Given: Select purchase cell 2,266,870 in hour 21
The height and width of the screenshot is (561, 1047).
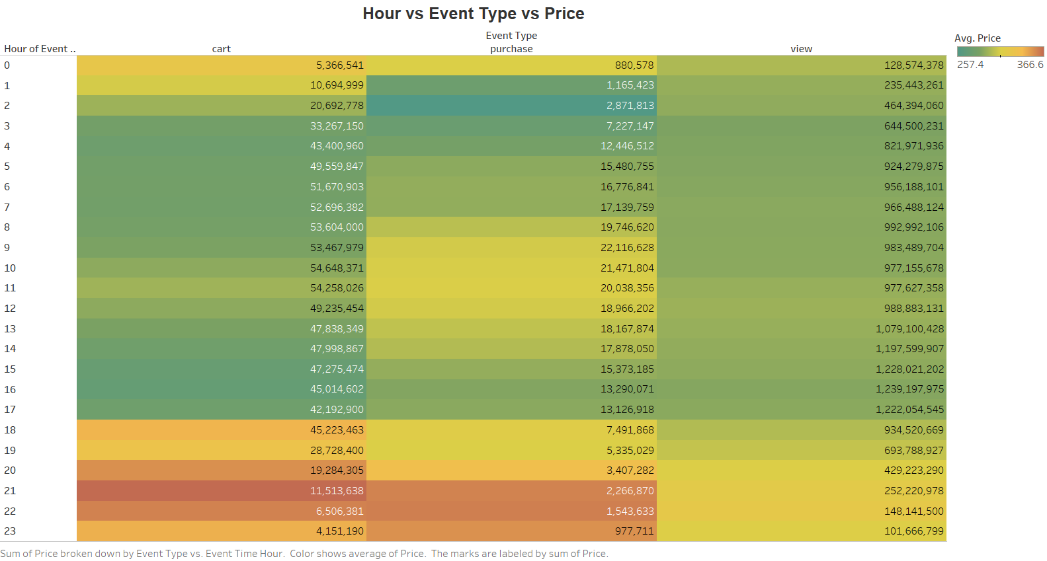Looking at the screenshot, I should click(511, 491).
